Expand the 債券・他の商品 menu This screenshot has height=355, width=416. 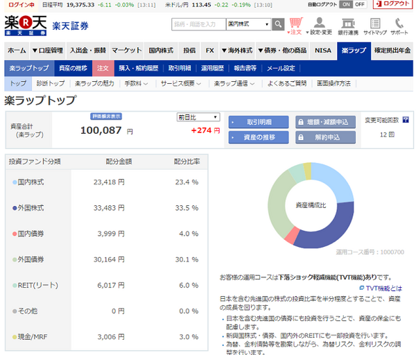[x=282, y=51]
